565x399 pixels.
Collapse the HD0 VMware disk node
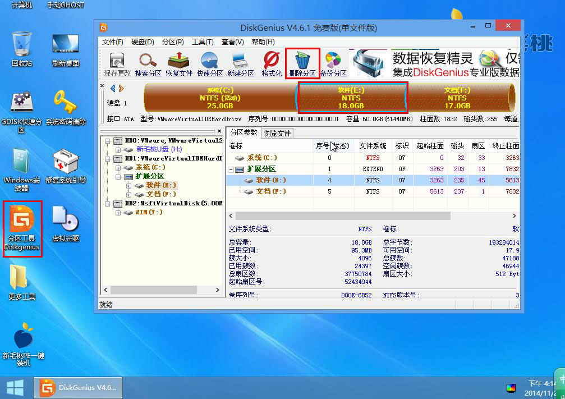107,141
